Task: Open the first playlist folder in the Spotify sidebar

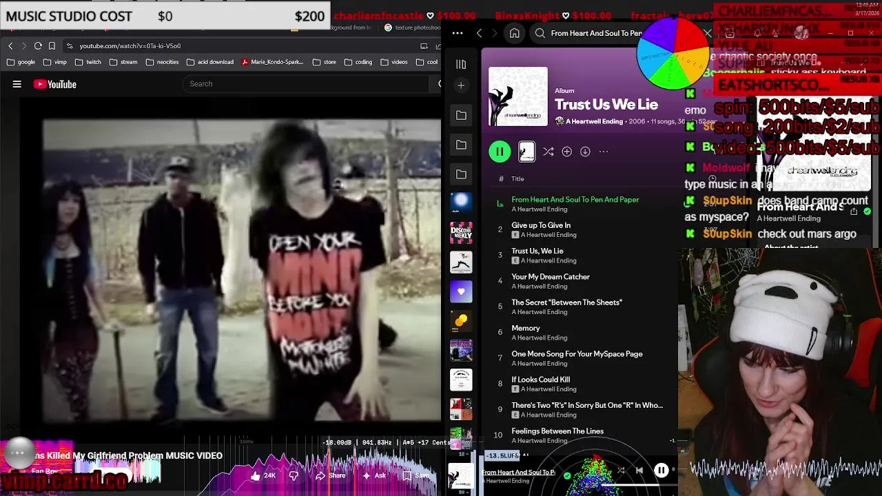Action: pos(461,116)
